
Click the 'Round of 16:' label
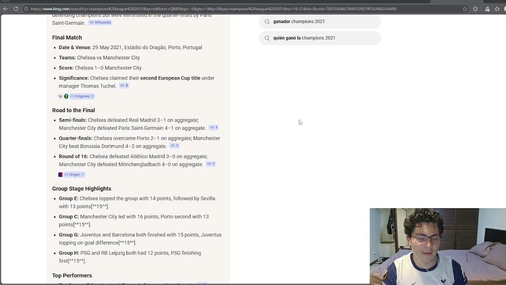(74, 157)
